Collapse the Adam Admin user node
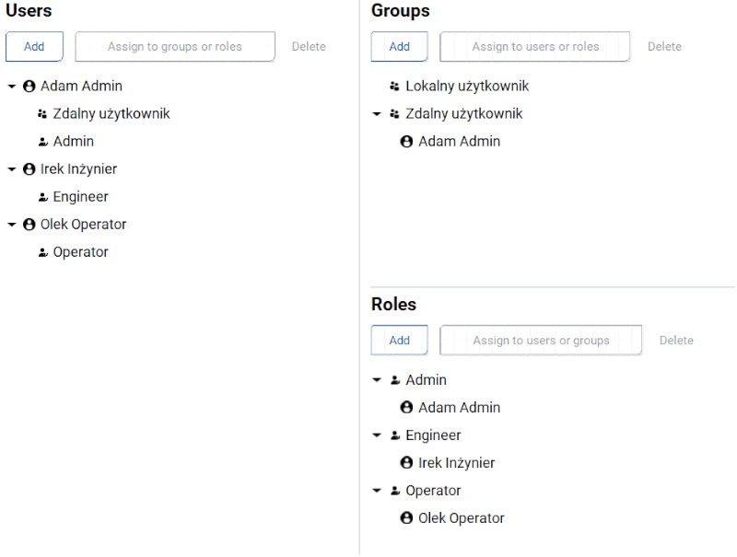The image size is (737, 557). pos(12,87)
